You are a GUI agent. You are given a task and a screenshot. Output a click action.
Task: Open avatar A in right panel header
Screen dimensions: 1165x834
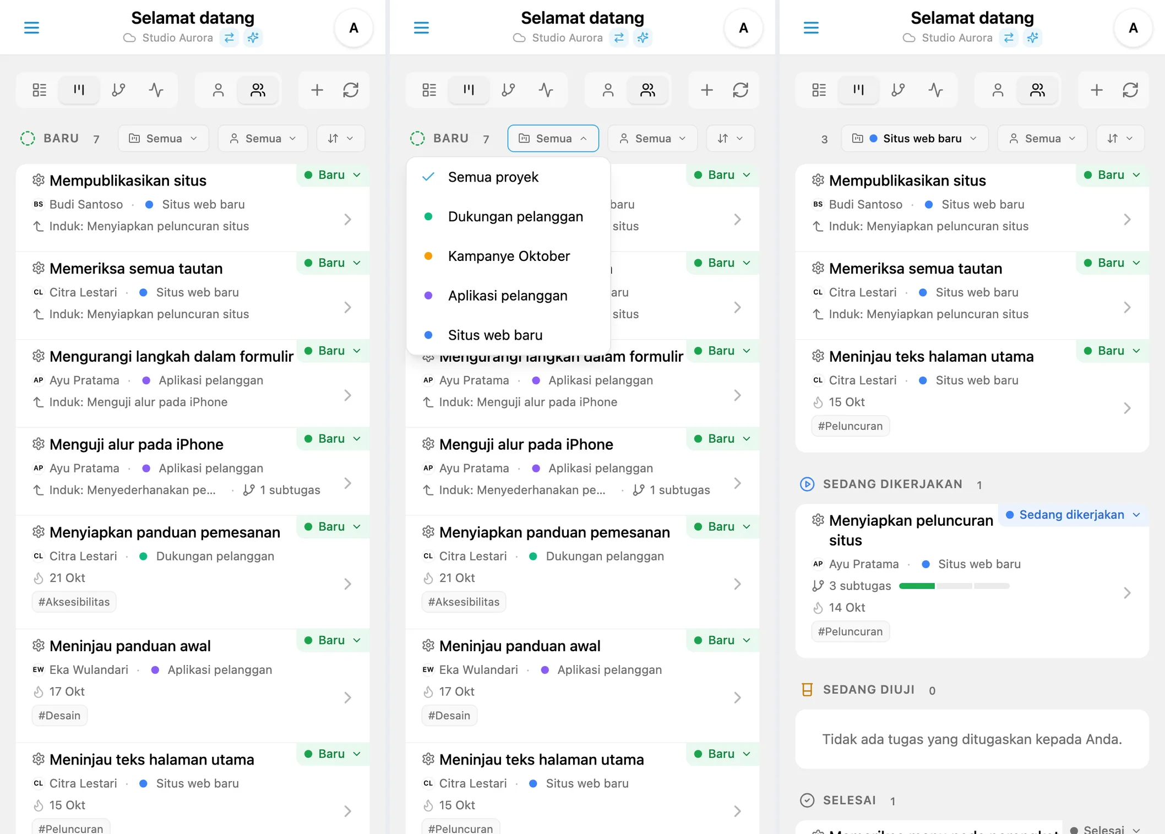1133,28
